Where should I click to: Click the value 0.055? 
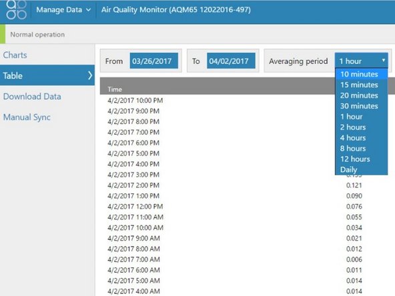[354, 217]
